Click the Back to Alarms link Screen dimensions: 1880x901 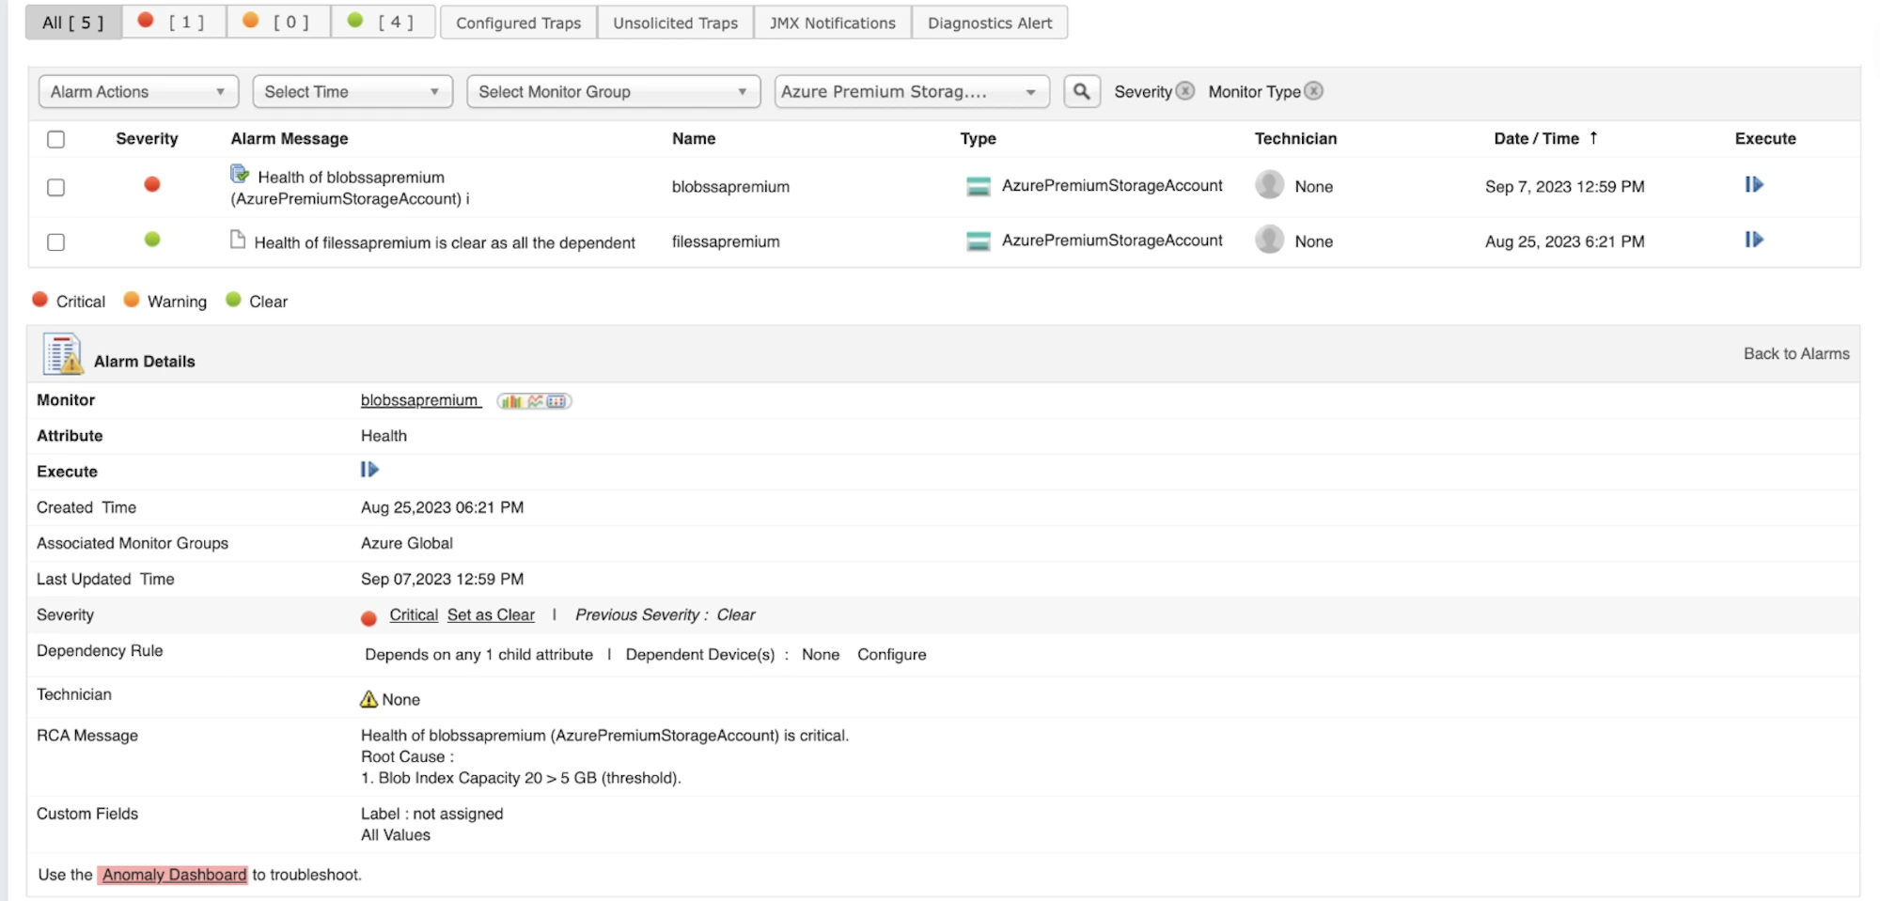click(1796, 353)
